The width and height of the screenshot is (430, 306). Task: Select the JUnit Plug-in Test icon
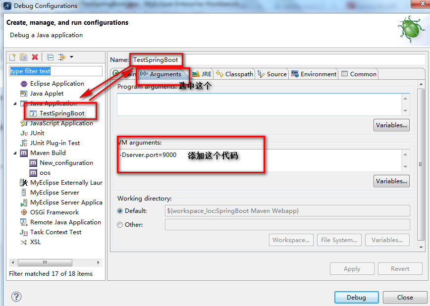tap(24, 143)
